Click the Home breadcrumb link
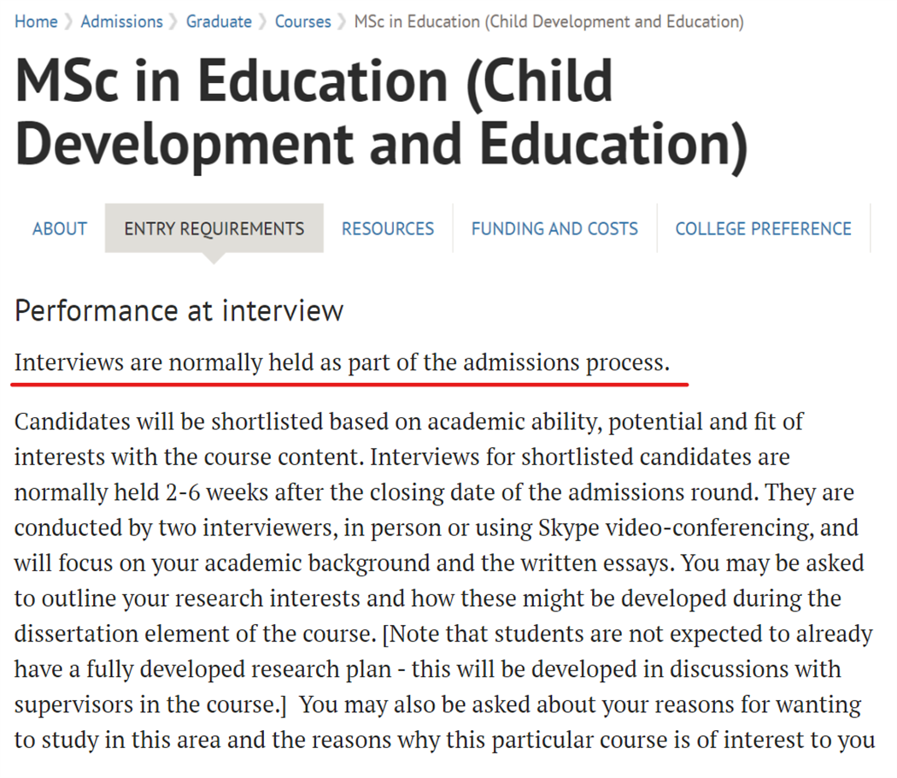Image resolution: width=897 pixels, height=778 pixels. click(x=36, y=21)
